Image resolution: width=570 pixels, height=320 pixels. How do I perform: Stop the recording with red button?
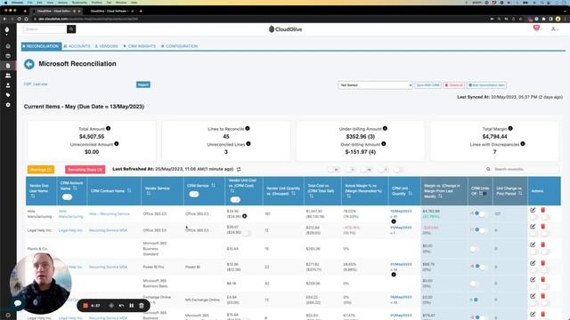[x=85, y=306]
